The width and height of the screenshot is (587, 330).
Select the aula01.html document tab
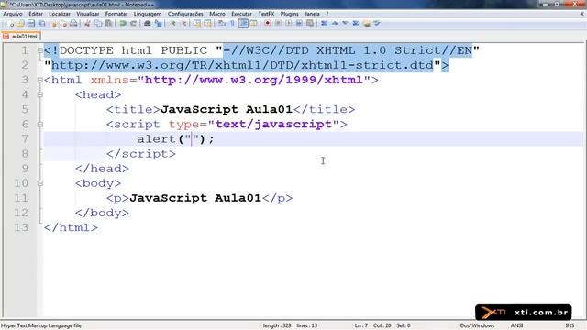(x=21, y=37)
